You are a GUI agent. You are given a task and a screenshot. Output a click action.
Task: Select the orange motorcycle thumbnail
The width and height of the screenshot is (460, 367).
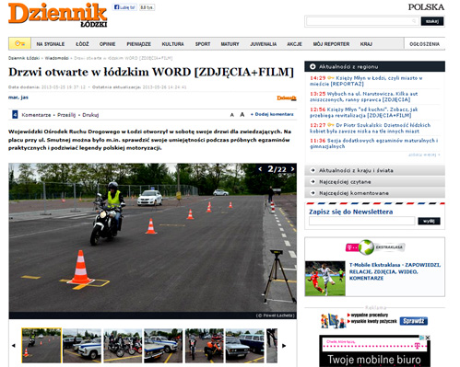point(205,346)
